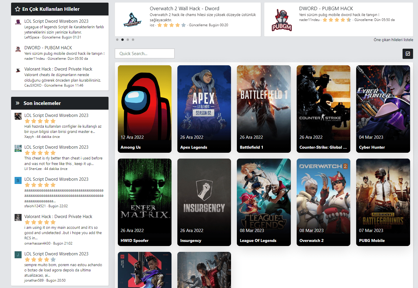418x288 pixels.
Task: Open the Overwatch 2 game card
Action: pyautogui.click(x=323, y=202)
